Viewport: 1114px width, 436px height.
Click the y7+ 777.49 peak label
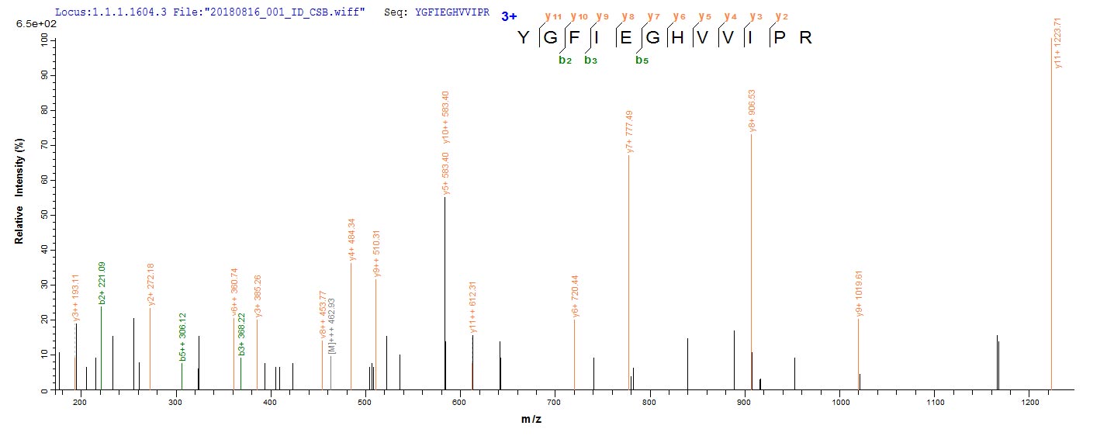629,133
